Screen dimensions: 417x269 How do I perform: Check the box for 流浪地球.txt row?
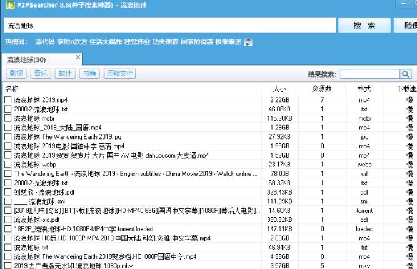click(x=8, y=248)
